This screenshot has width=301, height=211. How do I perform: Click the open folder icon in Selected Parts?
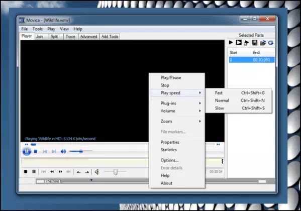click(263, 43)
